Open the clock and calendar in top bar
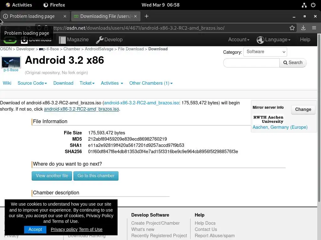321x240 pixels. pyautogui.click(x=160, y=5)
